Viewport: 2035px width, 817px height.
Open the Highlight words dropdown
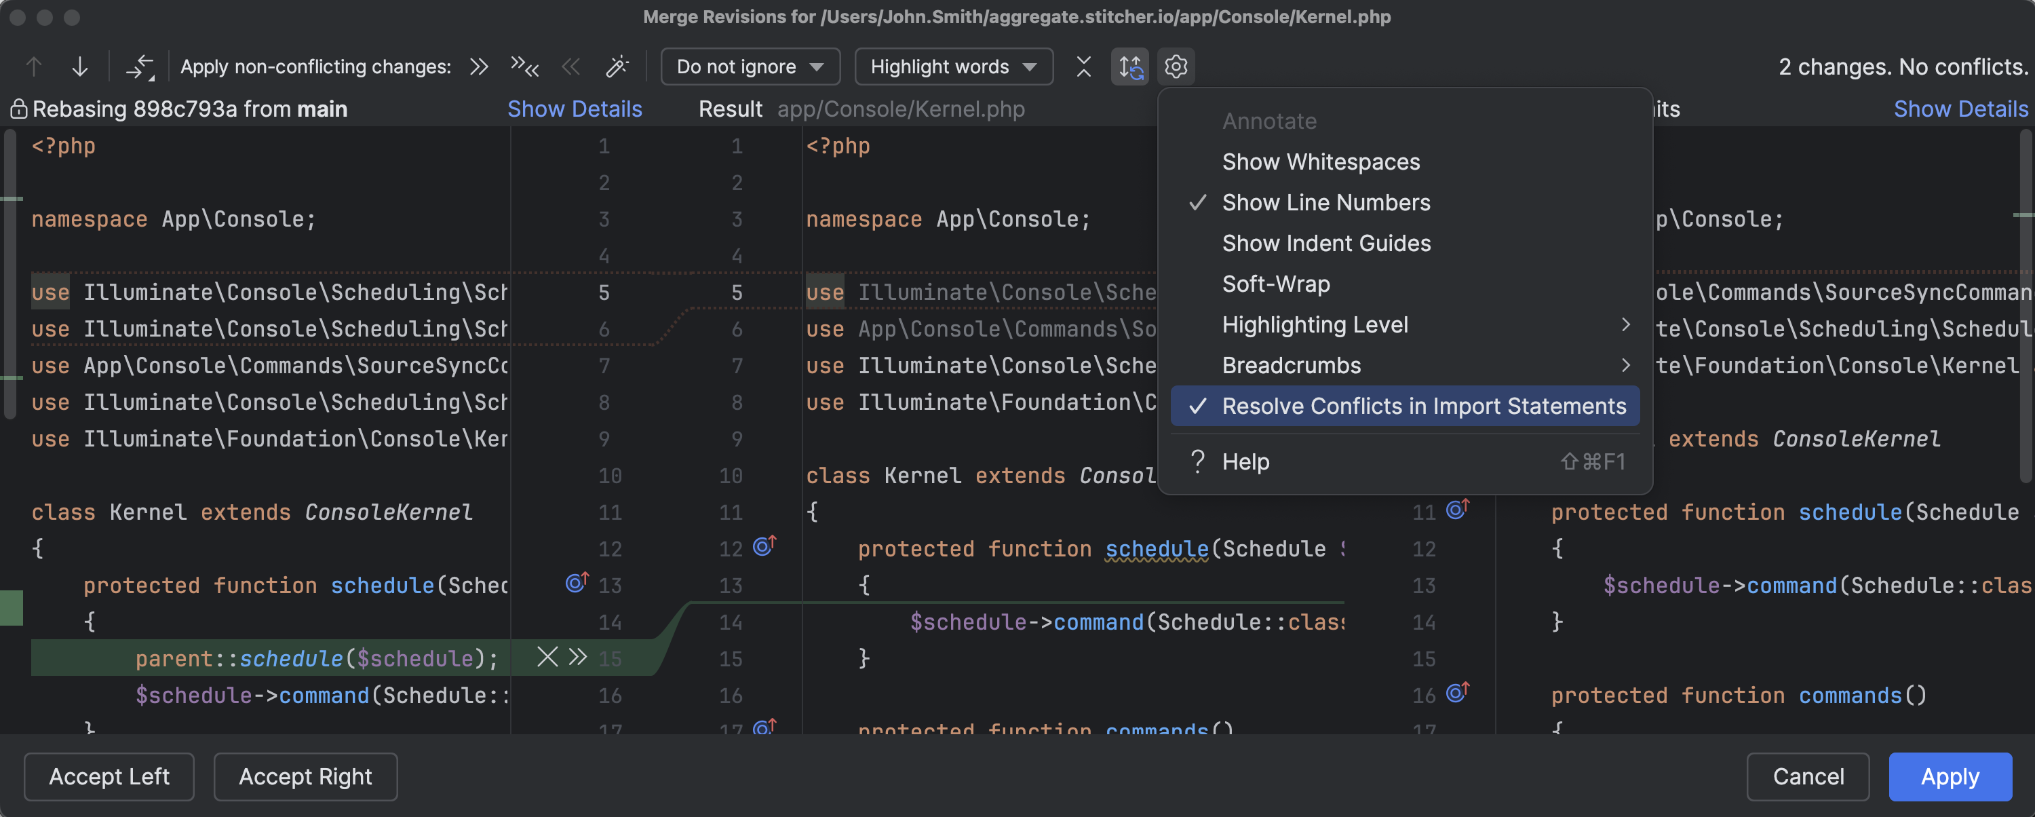(953, 66)
